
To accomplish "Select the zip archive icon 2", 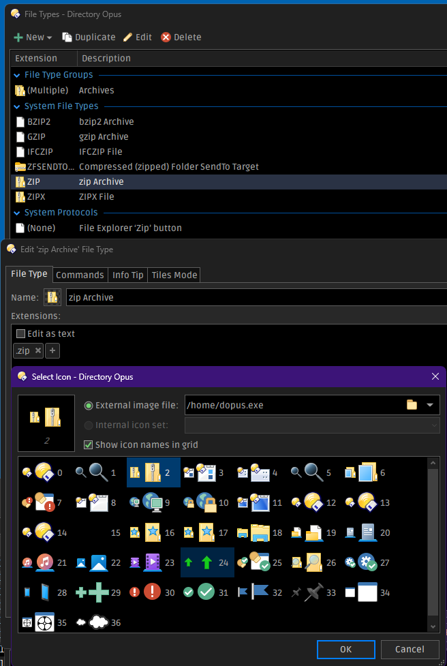I will [154, 472].
